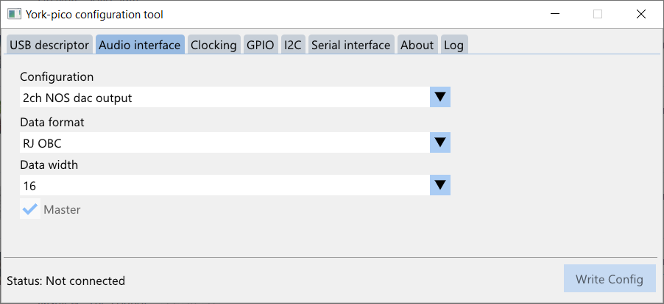Open the Serial interface tab
This screenshot has width=664, height=304.
coord(351,45)
